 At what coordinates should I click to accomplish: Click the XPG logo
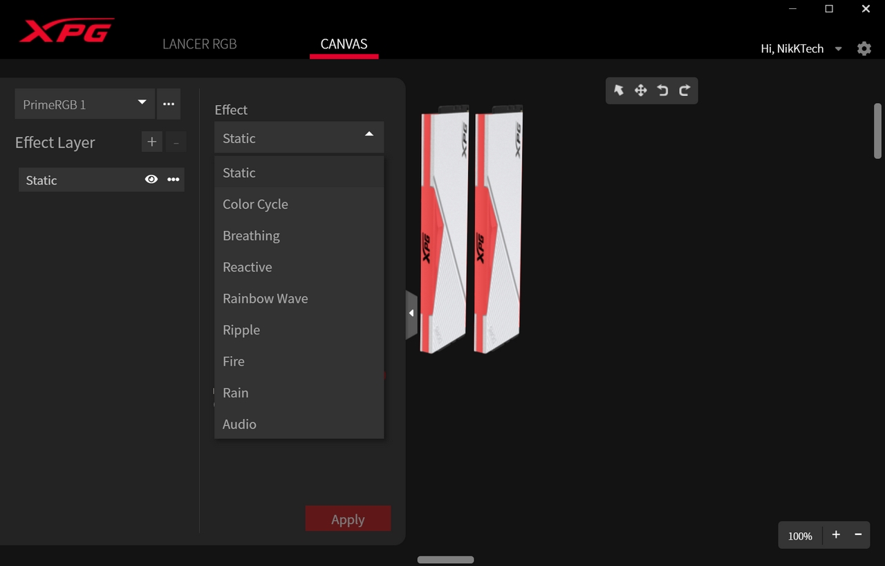point(66,30)
